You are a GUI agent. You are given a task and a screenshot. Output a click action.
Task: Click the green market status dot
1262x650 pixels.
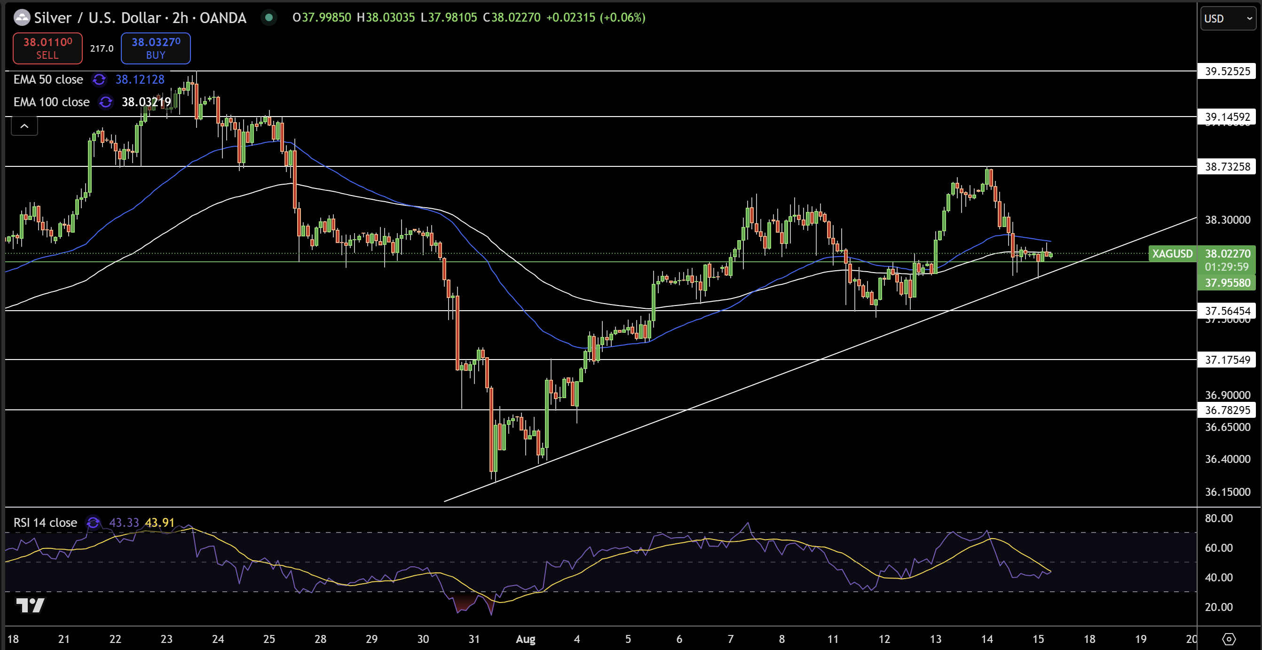point(268,18)
